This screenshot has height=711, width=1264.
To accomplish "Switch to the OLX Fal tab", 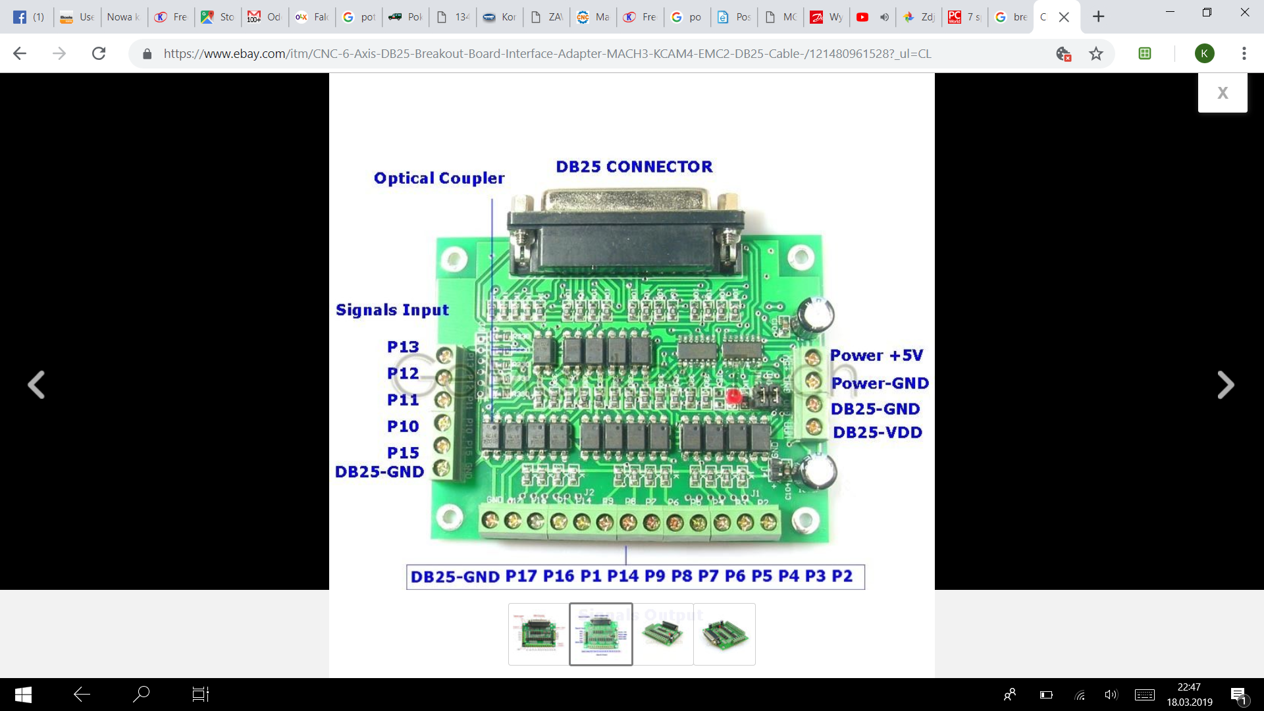I will tap(311, 17).
